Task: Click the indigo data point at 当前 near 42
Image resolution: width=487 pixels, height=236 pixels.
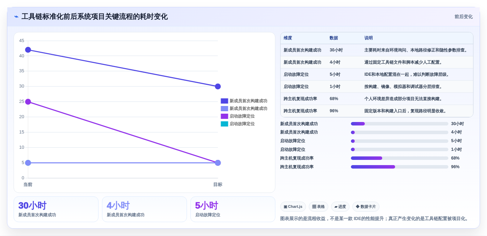Action: click(x=28, y=50)
